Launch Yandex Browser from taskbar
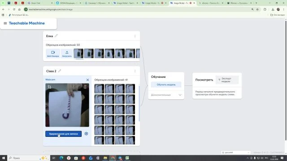 click(x=69, y=158)
